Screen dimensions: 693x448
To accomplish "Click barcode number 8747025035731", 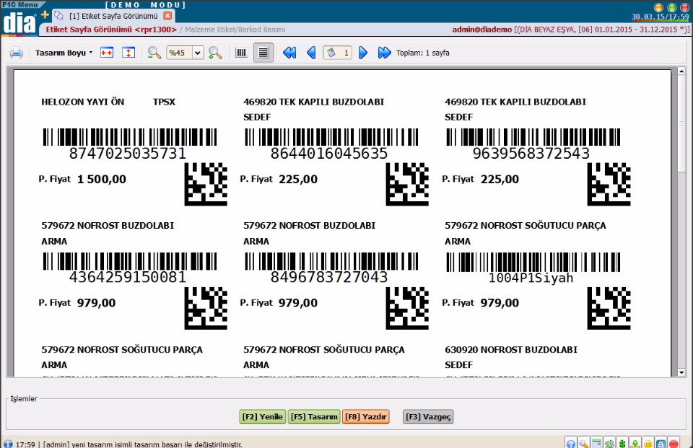I will coord(127,154).
